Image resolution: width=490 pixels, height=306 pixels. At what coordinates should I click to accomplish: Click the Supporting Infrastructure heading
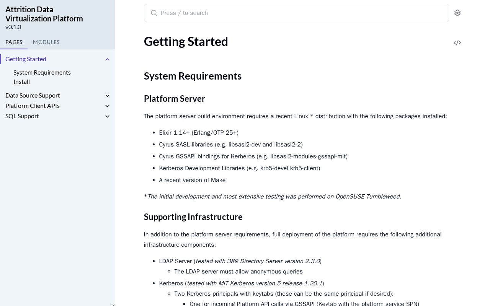pos(193,217)
